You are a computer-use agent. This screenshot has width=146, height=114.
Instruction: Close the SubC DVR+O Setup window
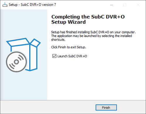click(x=138, y=5)
